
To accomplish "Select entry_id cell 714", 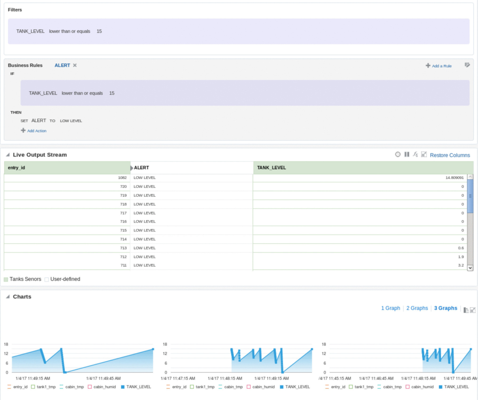I will 67,239.
